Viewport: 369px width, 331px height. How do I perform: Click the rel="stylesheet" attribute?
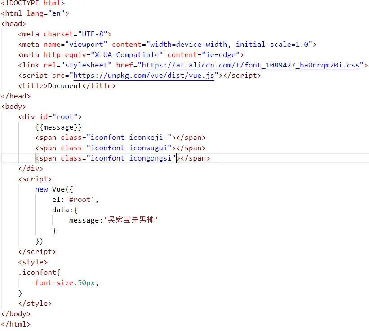(x=78, y=65)
